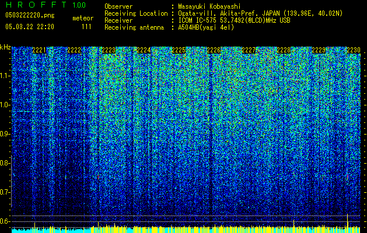This screenshot has height=233, width=367.
Task: Click the 2230 time marker
Action: [x=354, y=50]
